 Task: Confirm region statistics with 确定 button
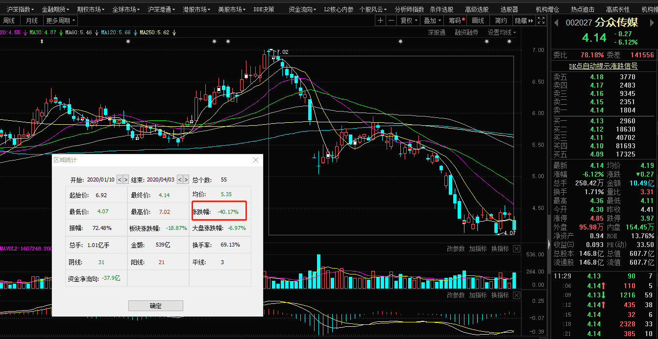(x=155, y=305)
